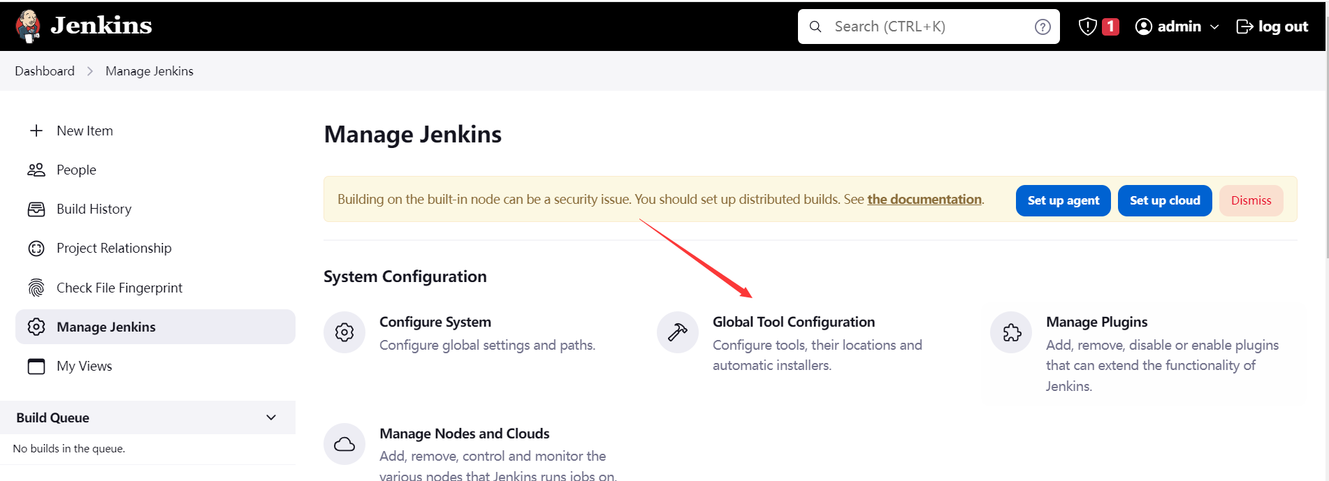This screenshot has width=1329, height=481.
Task: Open the documentation link in warning banner
Action: click(x=924, y=199)
